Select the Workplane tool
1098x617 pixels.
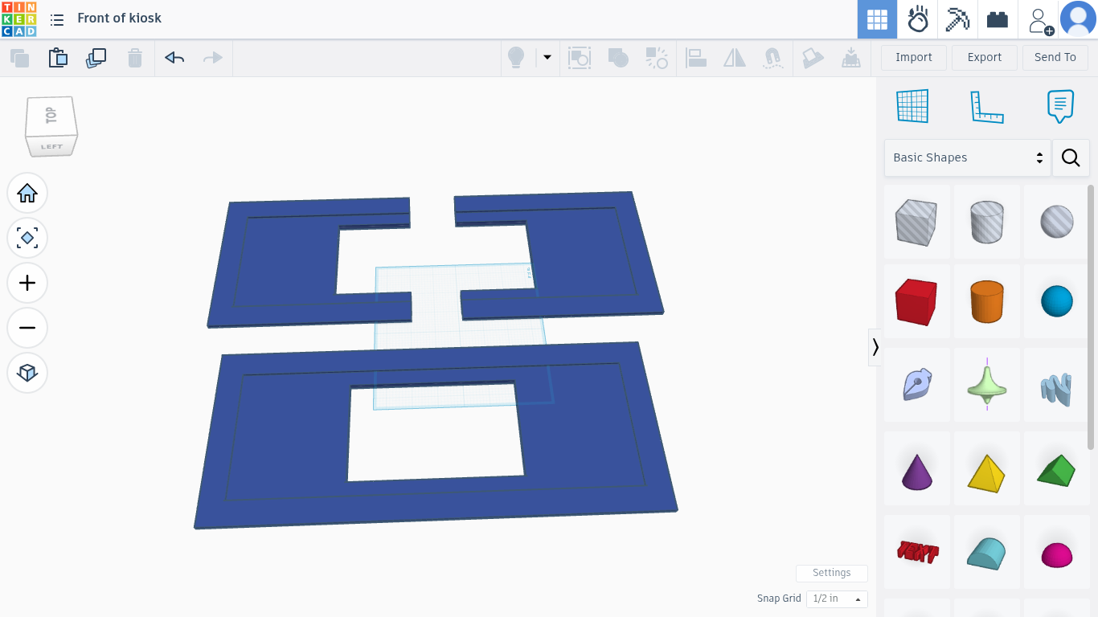pos(912,106)
